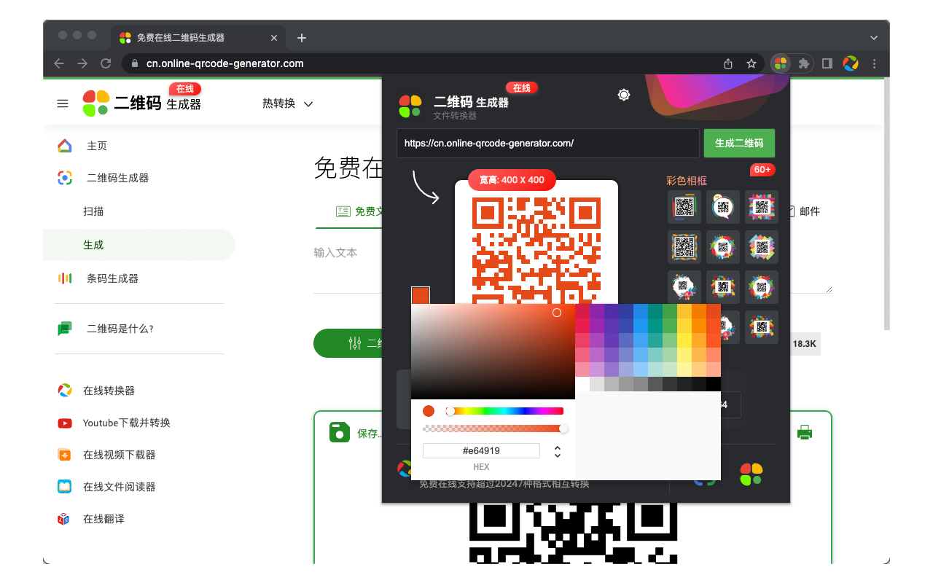Click the URL input field in the popup
Screen dimensions: 933x583
547,143
